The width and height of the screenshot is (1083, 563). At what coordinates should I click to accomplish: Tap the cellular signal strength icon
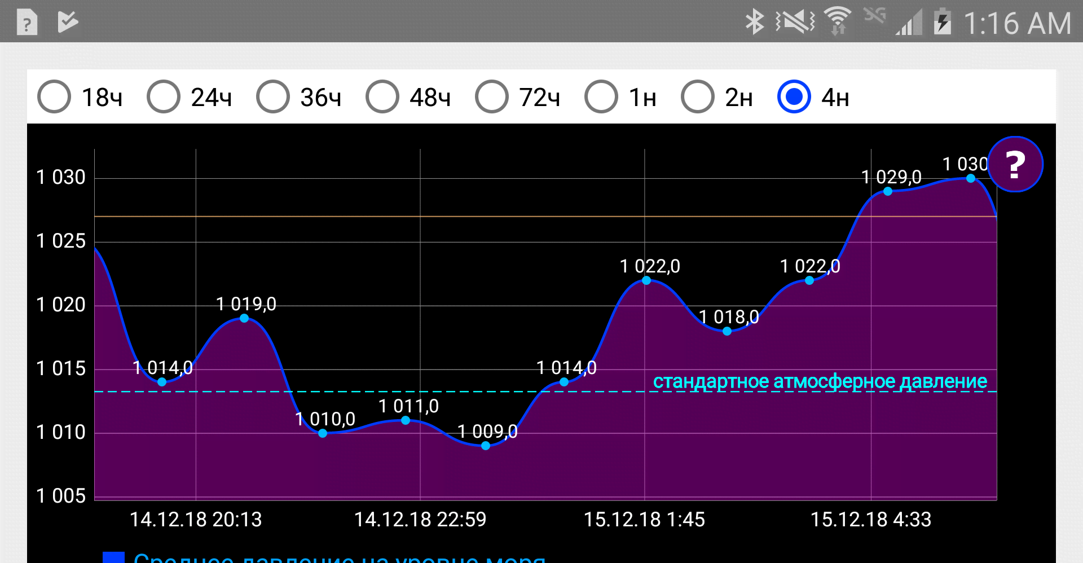909,23
